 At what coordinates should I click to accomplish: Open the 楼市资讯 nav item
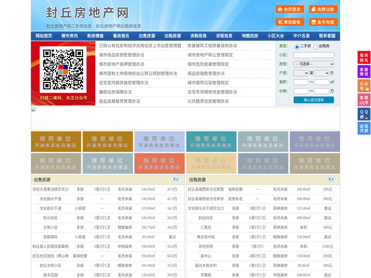pos(70,36)
